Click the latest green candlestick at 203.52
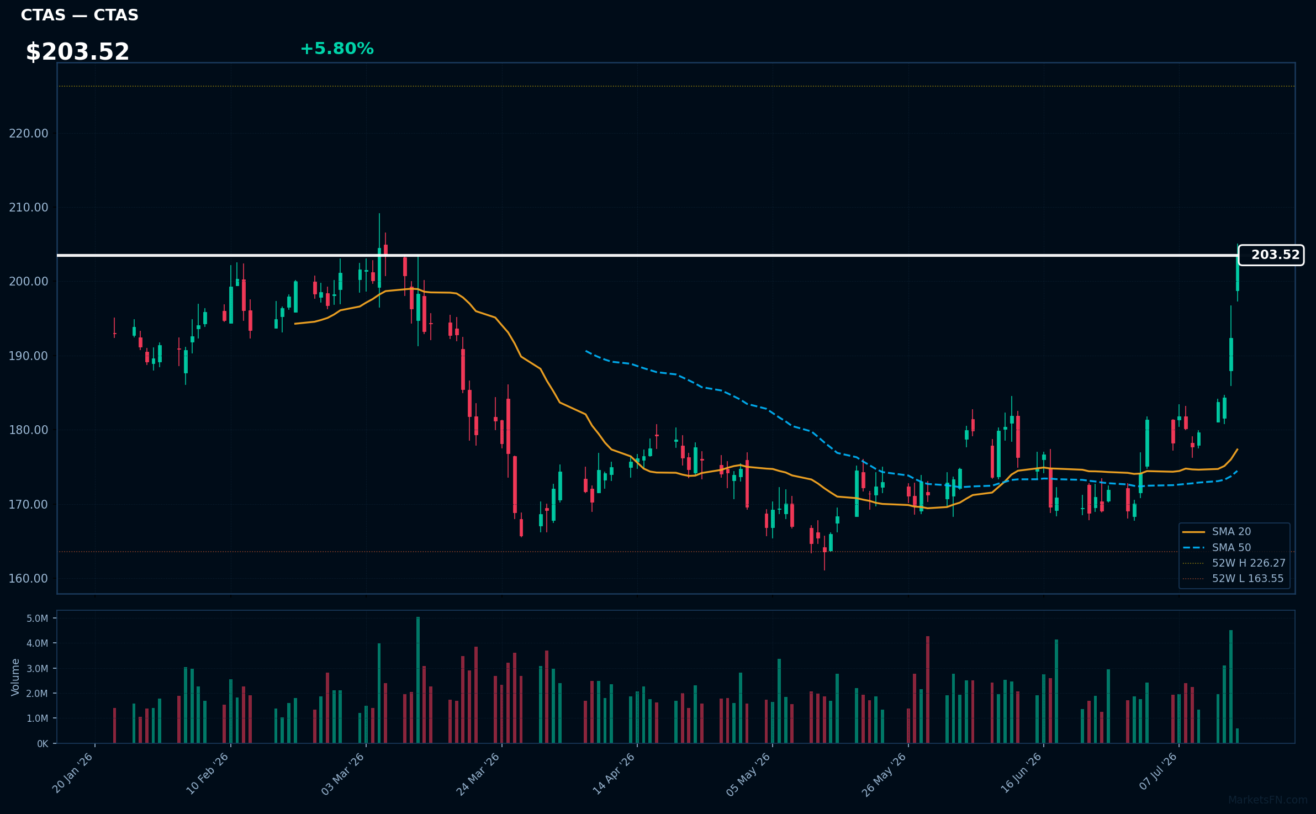The height and width of the screenshot is (814, 1316). [x=1238, y=273]
